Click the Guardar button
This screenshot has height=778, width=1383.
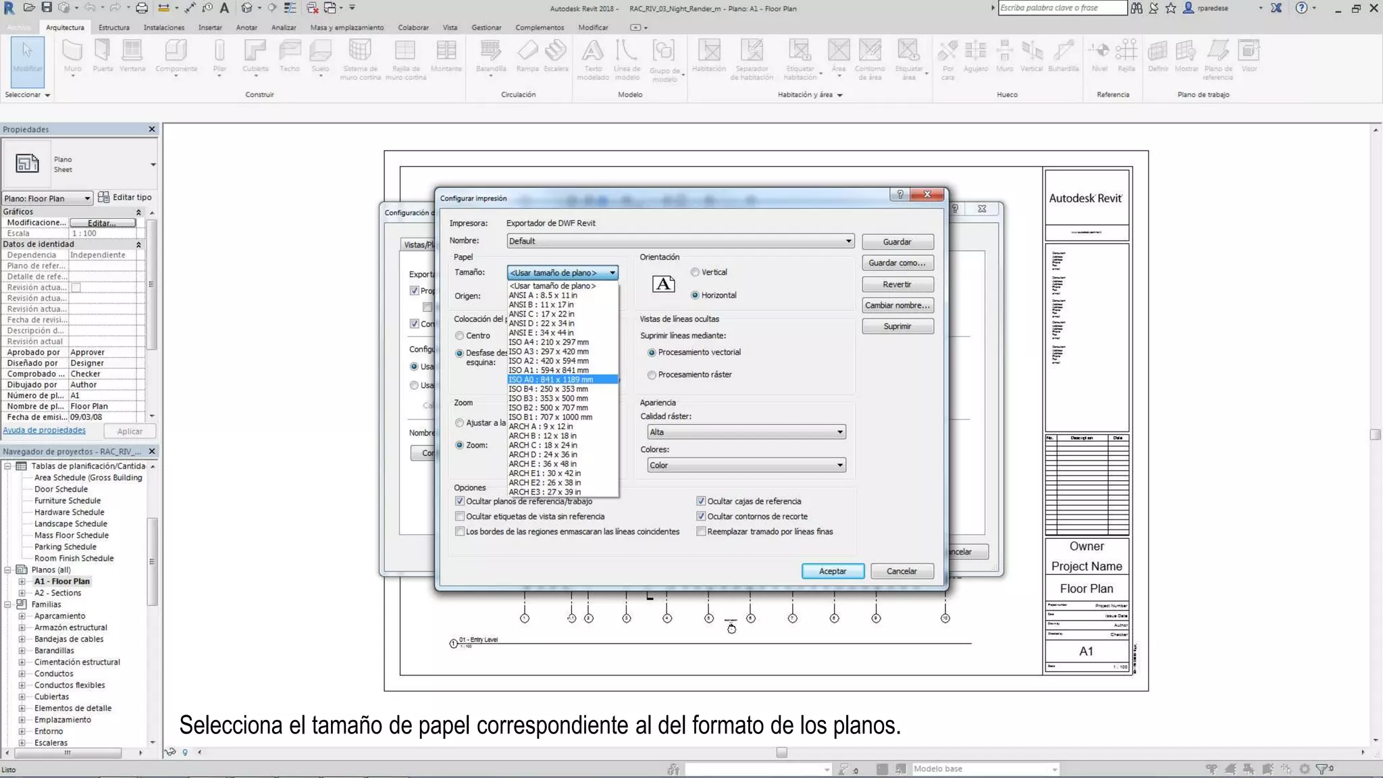click(897, 242)
